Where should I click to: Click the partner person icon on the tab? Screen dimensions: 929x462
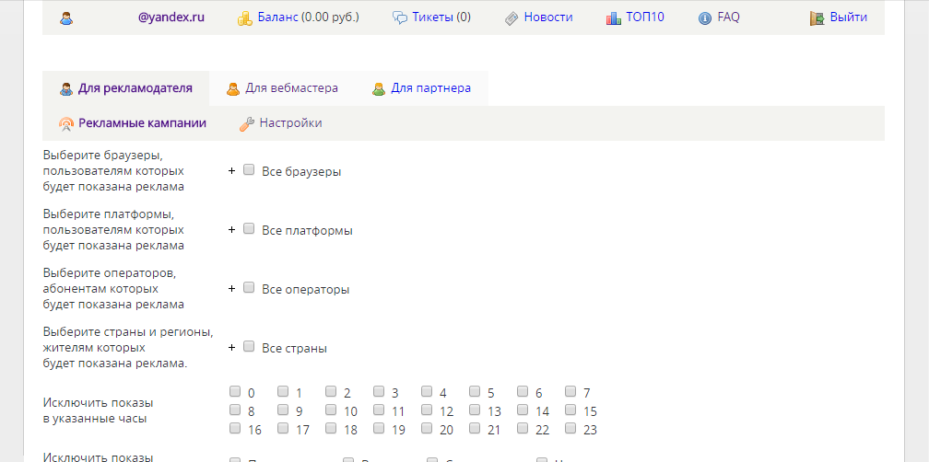click(x=379, y=89)
